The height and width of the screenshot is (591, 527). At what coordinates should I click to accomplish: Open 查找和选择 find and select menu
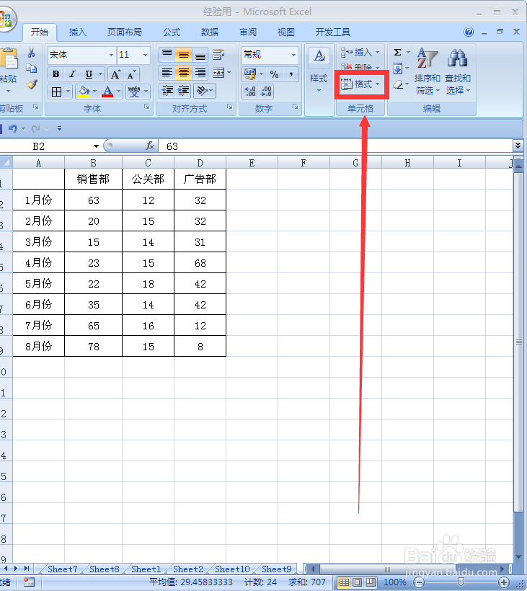[x=458, y=71]
